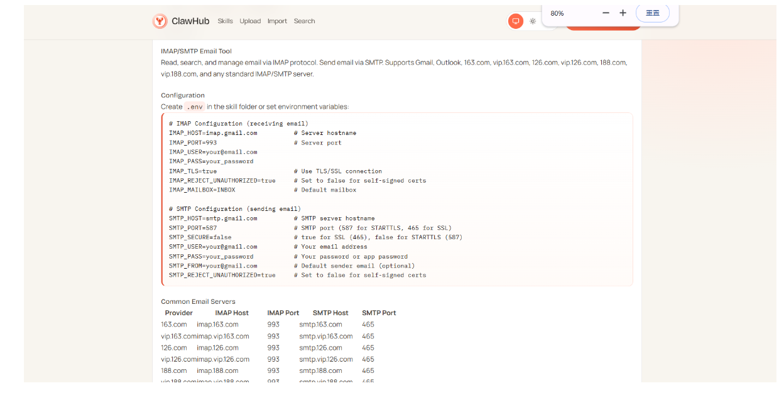The height and width of the screenshot is (393, 784).
Task: Click the SMTP_PORT=587 line
Action: 193,228
